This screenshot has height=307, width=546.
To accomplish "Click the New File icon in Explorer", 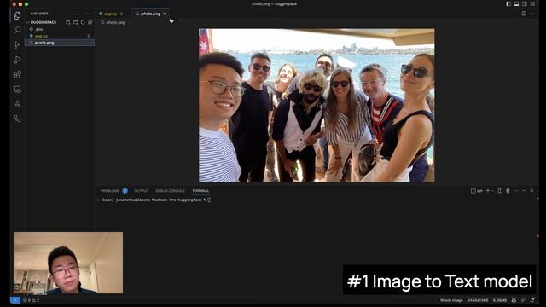I will 68,22.
